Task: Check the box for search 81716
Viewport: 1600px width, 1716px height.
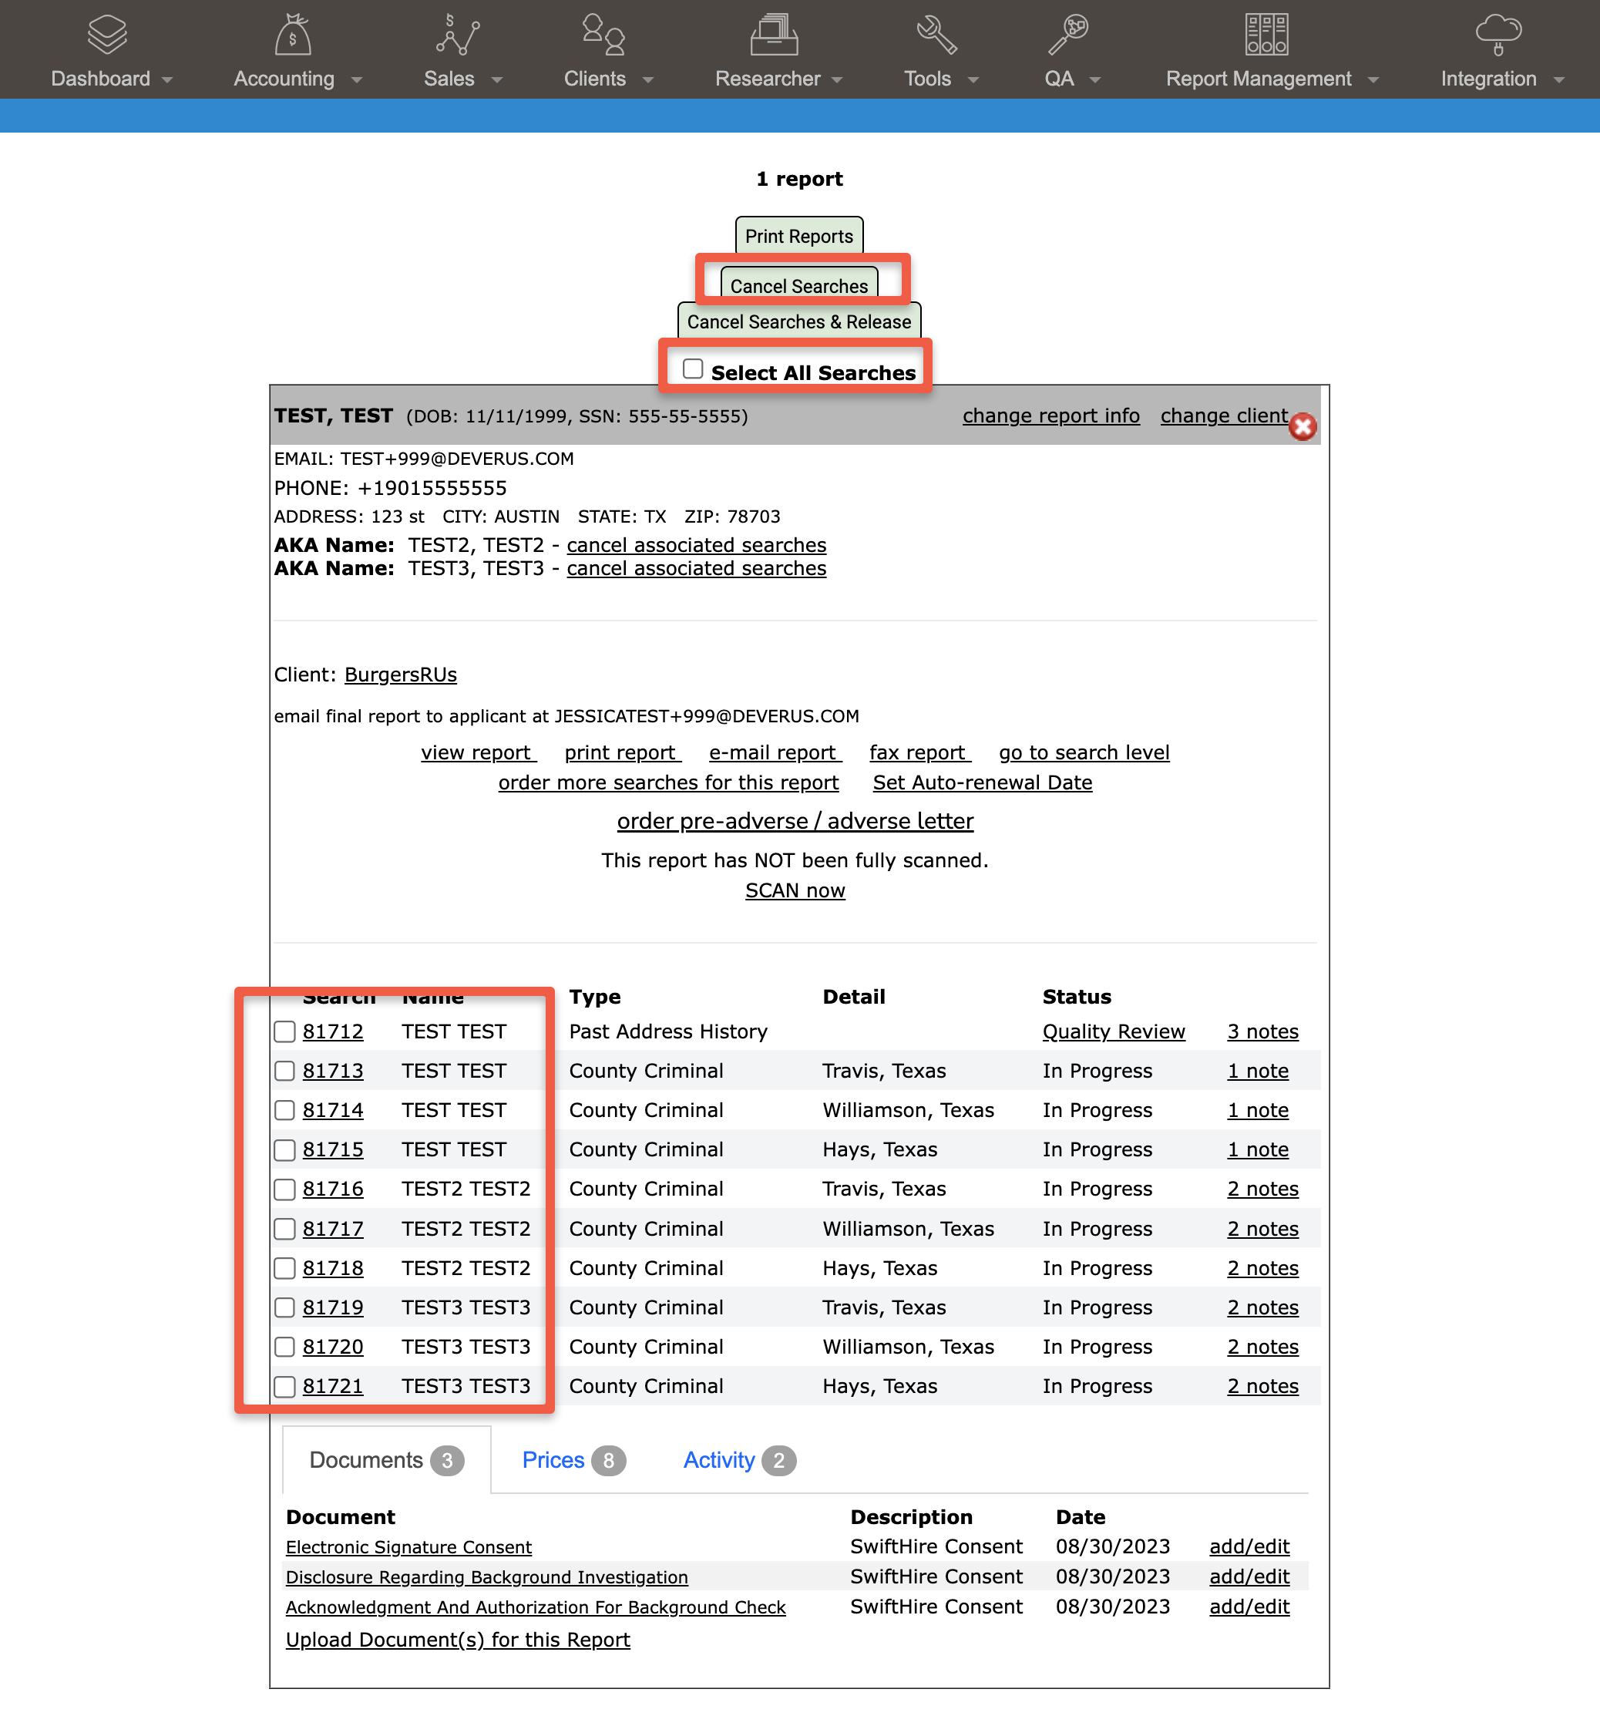Action: tap(285, 1189)
